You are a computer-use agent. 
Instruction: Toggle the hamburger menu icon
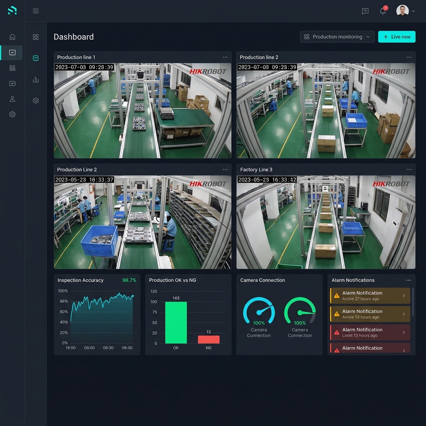(x=36, y=11)
